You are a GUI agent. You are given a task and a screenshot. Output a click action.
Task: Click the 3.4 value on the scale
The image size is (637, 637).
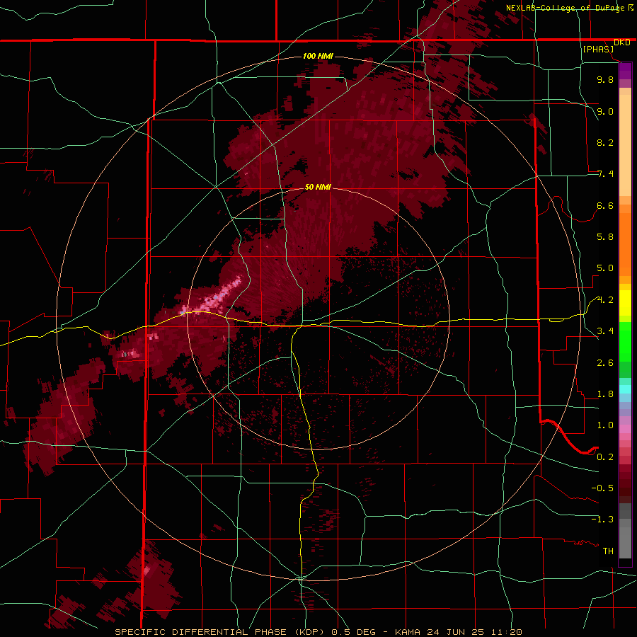(605, 331)
